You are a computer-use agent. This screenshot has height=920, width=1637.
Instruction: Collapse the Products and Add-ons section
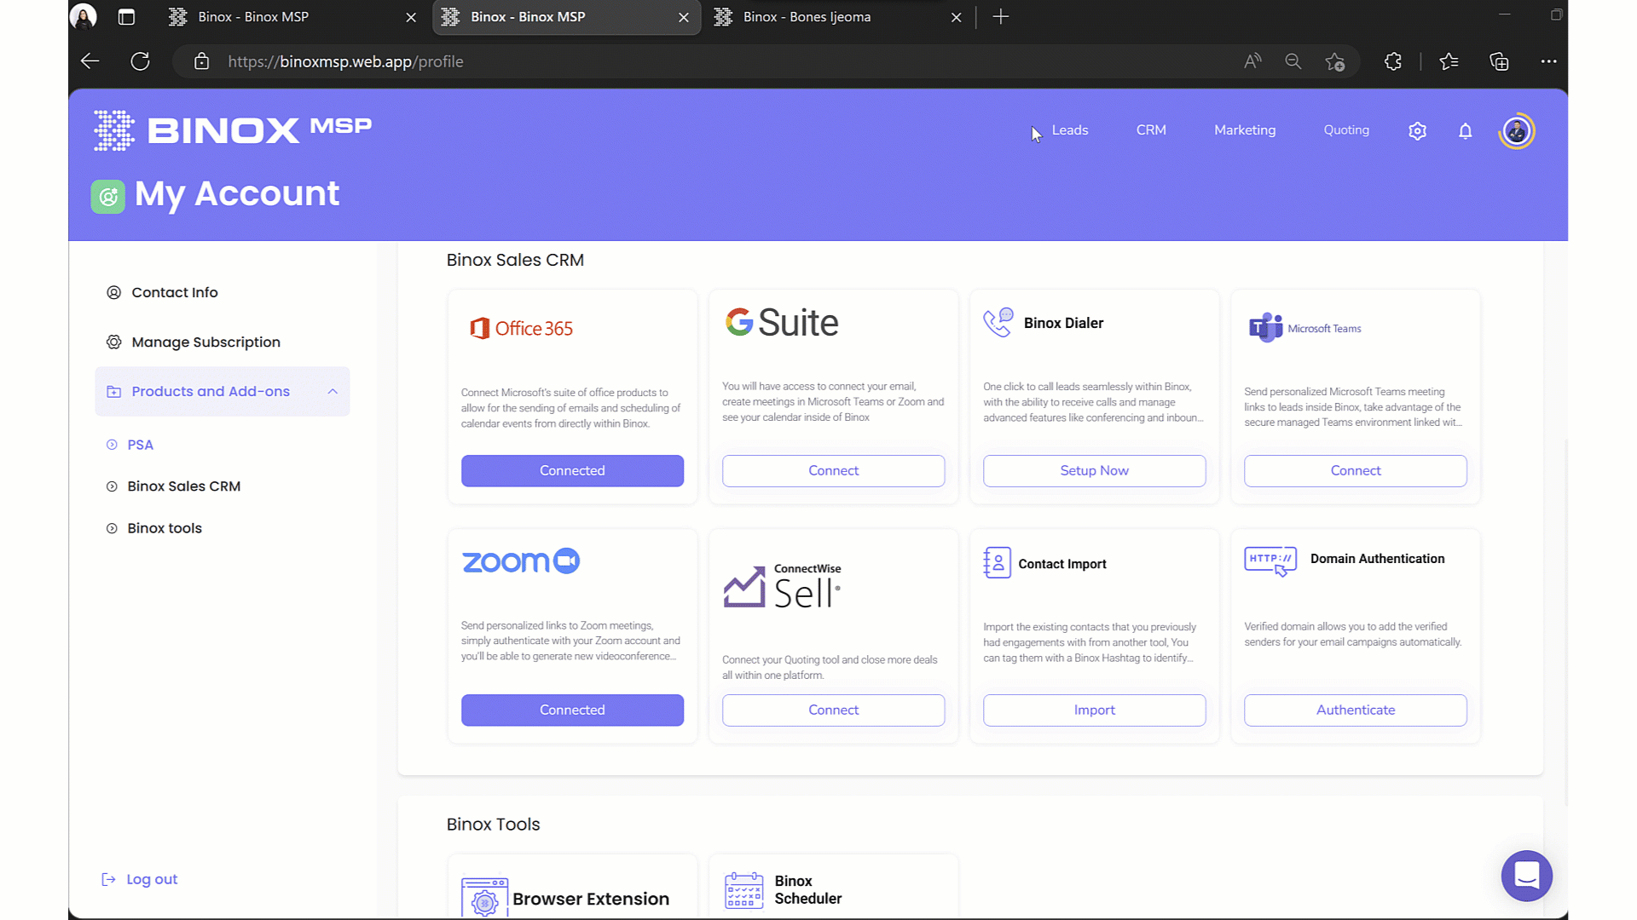coord(333,392)
